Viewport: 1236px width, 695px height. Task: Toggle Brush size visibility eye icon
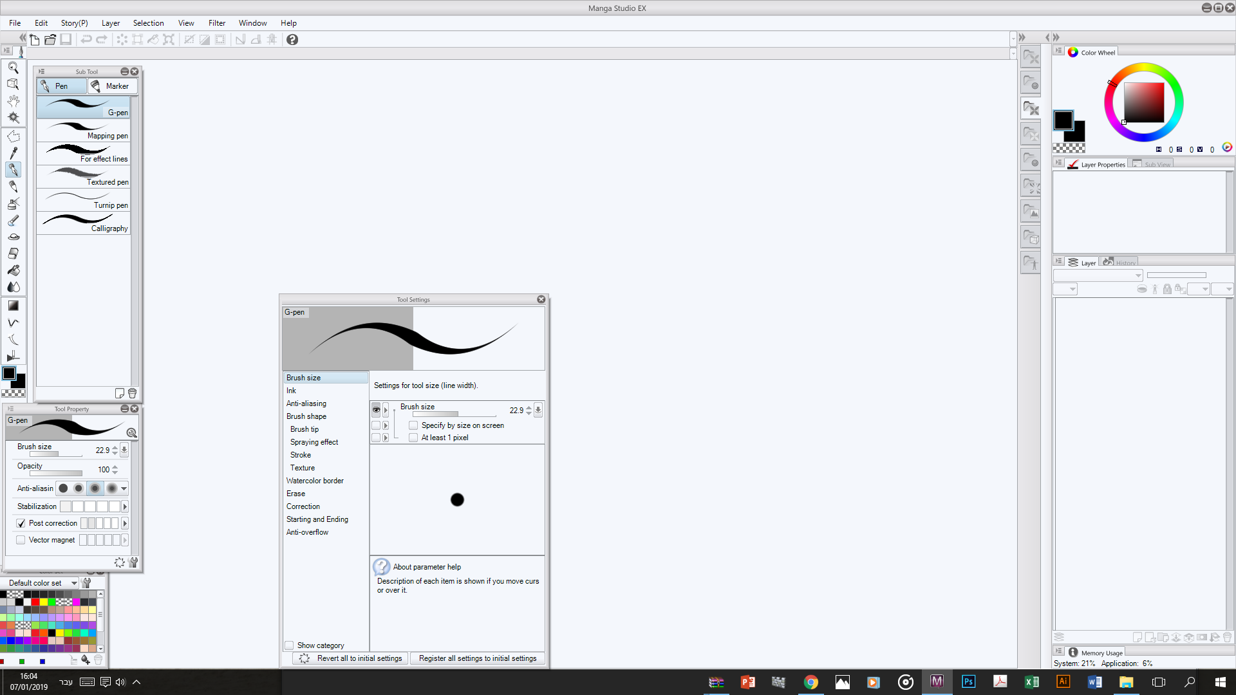(x=376, y=410)
